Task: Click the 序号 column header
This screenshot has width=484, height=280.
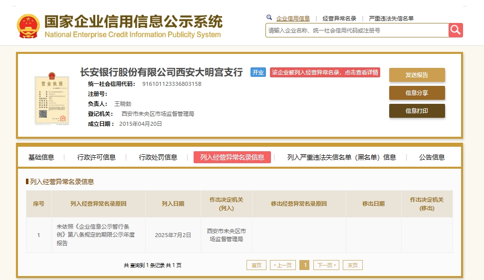Action: coord(39,204)
